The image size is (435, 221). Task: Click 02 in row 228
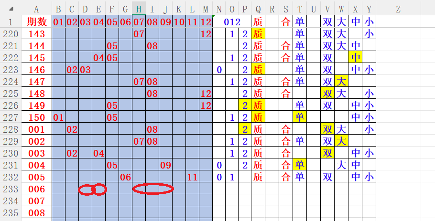pyautogui.click(x=72, y=129)
